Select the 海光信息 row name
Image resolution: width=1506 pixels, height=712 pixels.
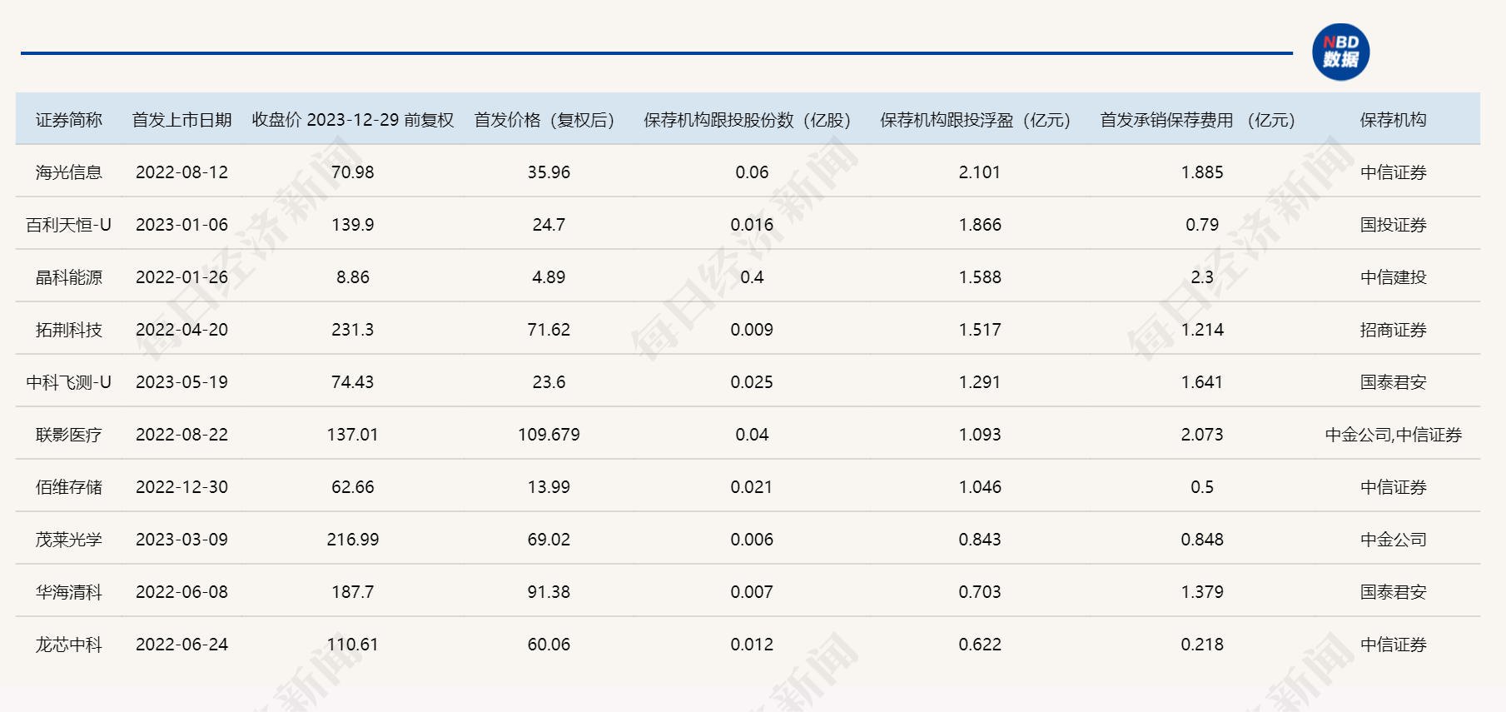click(x=69, y=172)
